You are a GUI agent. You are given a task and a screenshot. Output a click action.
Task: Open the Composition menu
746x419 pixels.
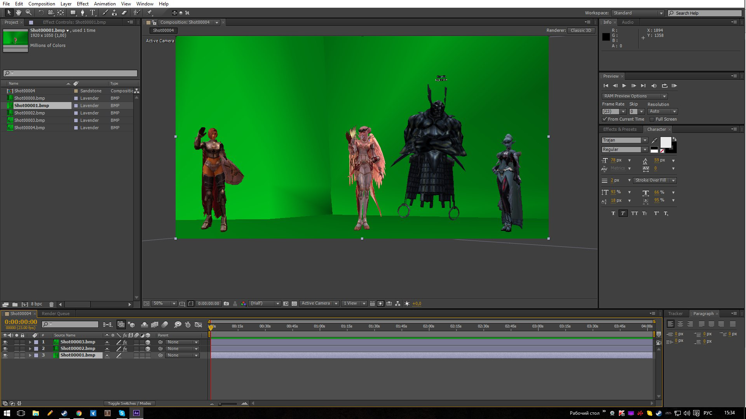pyautogui.click(x=42, y=4)
